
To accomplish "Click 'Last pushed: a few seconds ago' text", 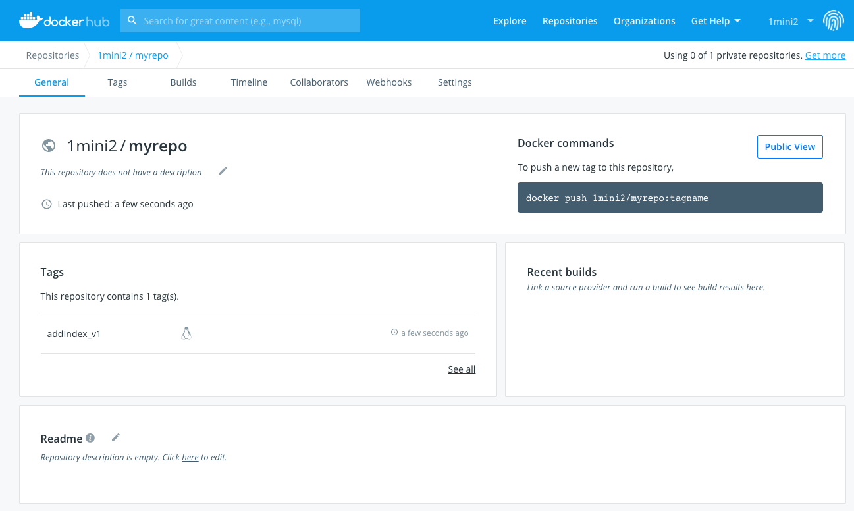I will pos(126,204).
